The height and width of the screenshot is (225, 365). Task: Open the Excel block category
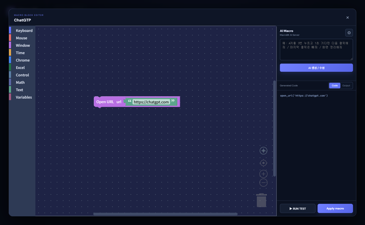tap(22, 67)
